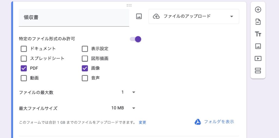The height and width of the screenshot is (138, 279).
Task: Open the ファイルのアップロード question type dropdown
Action: [193, 16]
